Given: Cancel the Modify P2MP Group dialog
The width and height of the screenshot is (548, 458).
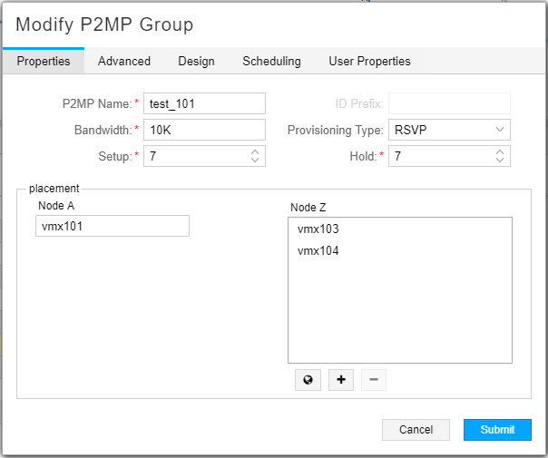Looking at the screenshot, I should point(416,430).
